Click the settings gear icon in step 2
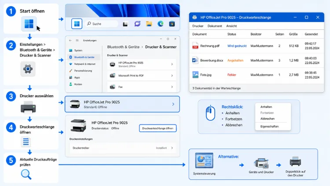The height and width of the screenshot is (186, 330). [x=28, y=69]
